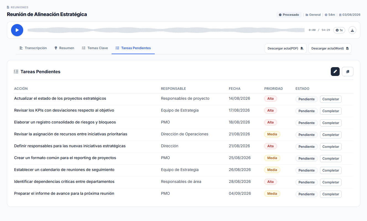This screenshot has height=221, width=367.
Task: Click the audio waveform to seek
Action: 166,30
